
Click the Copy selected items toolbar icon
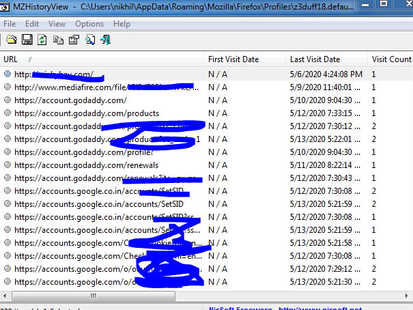(x=58, y=40)
